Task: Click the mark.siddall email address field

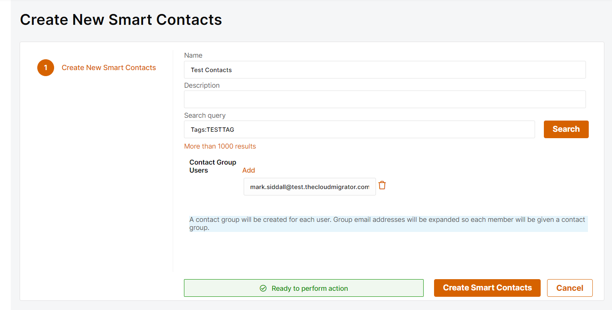Action: (309, 187)
